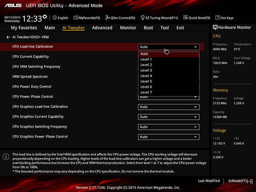Viewport: 256px width, 192px height.
Task: Open the Monitor tab
Action: click(128, 28)
